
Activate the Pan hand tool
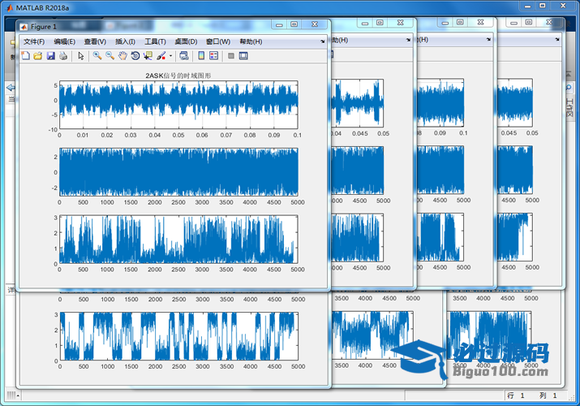pyautogui.click(x=122, y=56)
